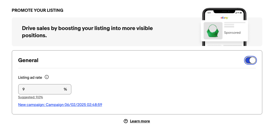
Task: Click the Wi-Fi icon on the phone illustration
Action: tap(238, 13)
